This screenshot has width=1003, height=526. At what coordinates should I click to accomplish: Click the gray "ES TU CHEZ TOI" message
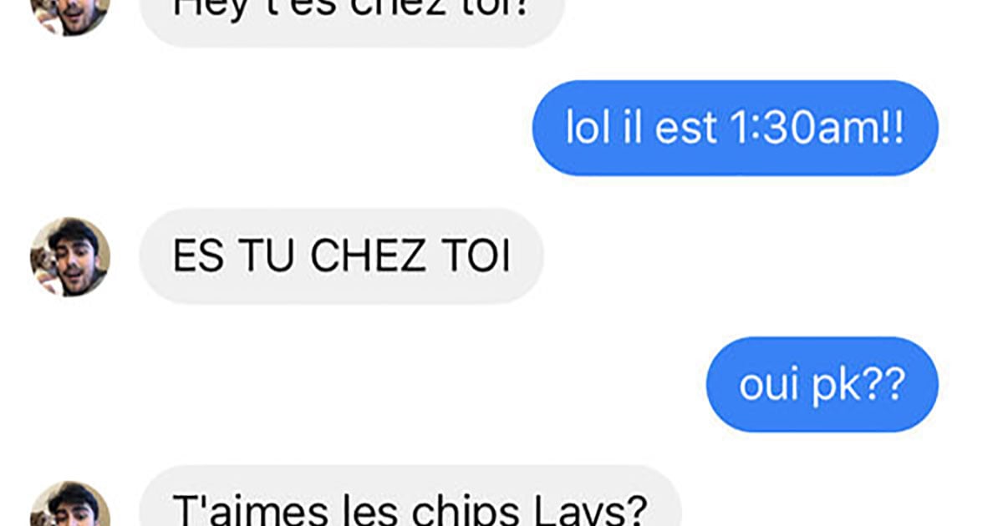tap(341, 256)
